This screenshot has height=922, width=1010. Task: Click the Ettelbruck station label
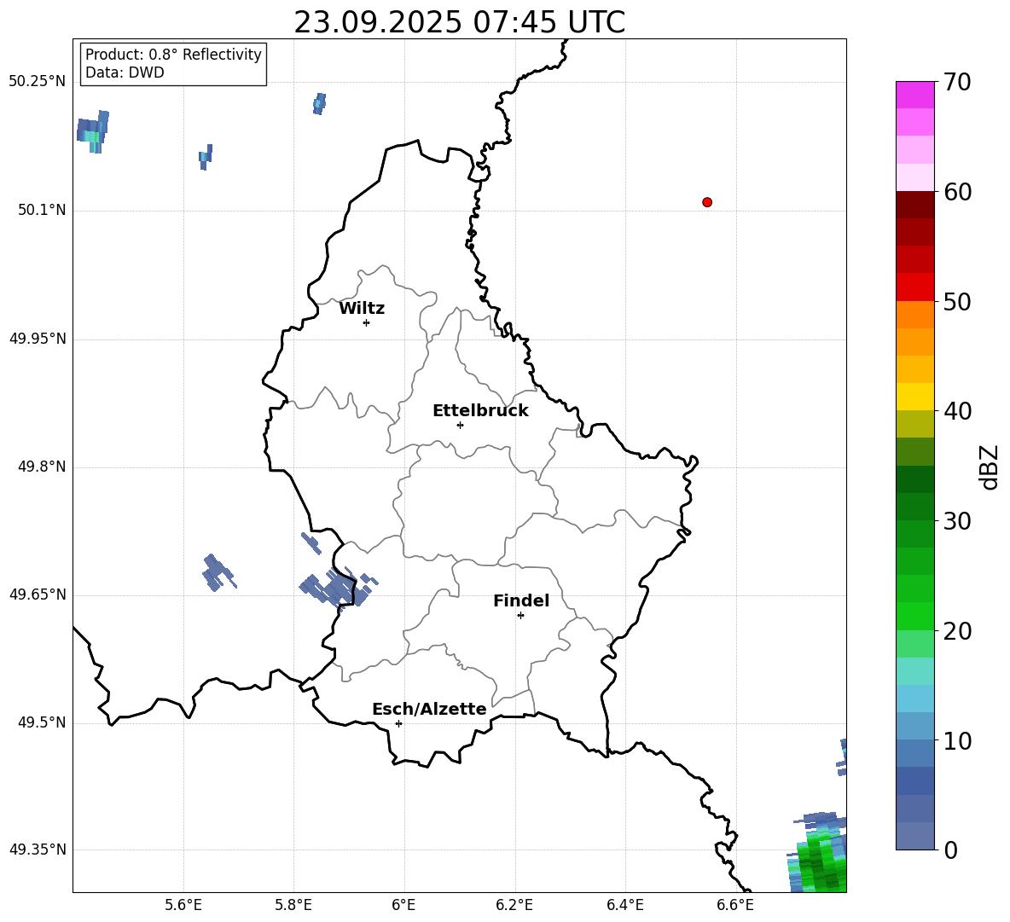[480, 411]
